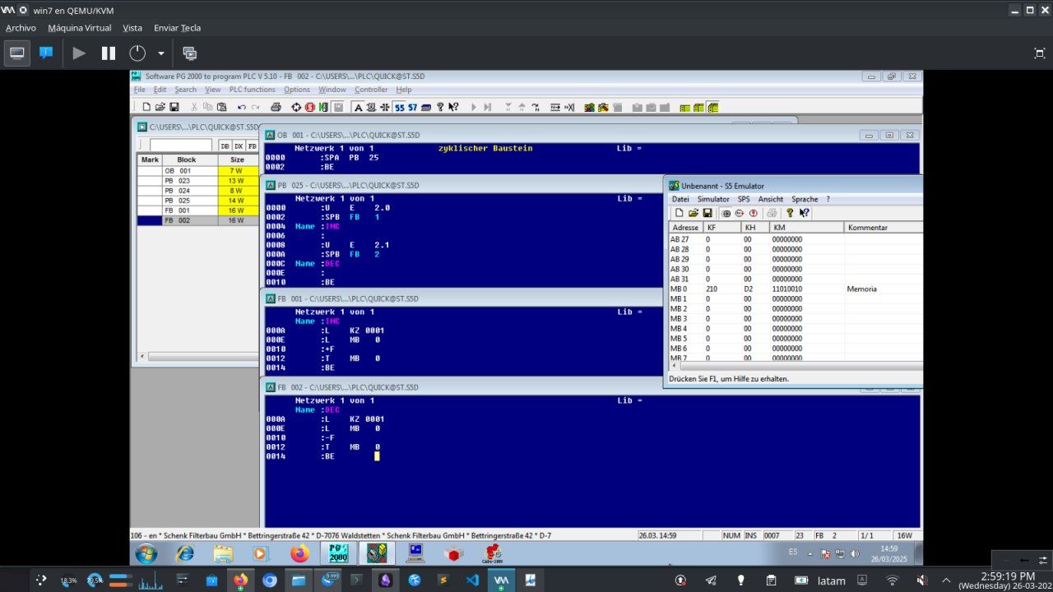Click the context help arrow in S5 Emulator
The image size is (1053, 592).
tap(804, 212)
